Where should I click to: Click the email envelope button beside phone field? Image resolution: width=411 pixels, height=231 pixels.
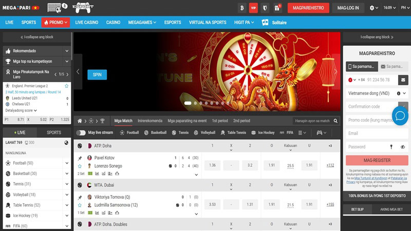click(403, 80)
